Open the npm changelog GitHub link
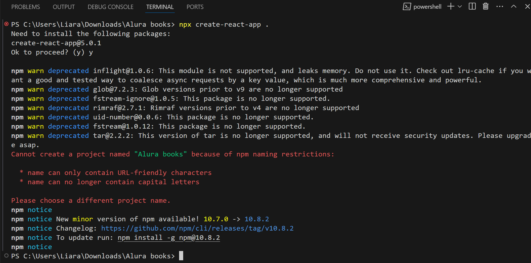This screenshot has height=263, width=531. tap(197, 228)
